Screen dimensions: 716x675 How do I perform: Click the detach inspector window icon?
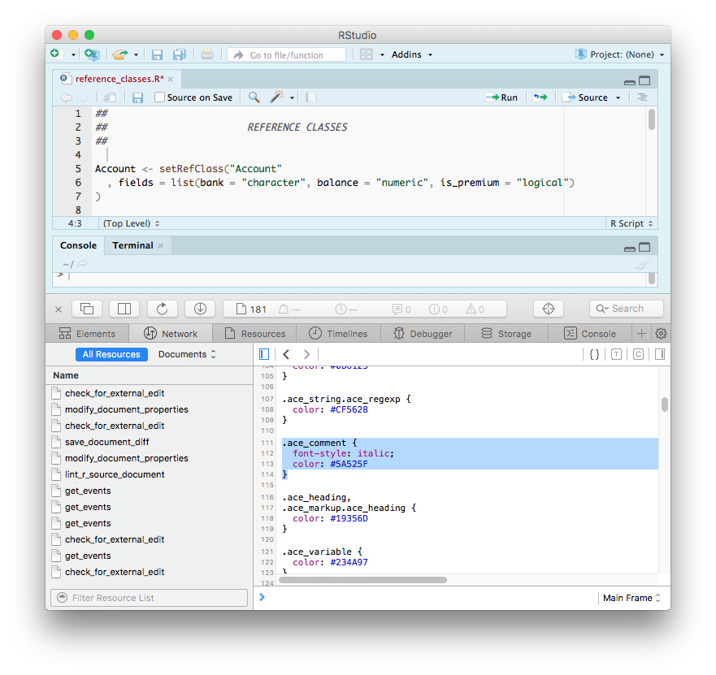[87, 309]
